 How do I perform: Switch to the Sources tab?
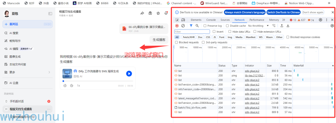(x=225, y=20)
